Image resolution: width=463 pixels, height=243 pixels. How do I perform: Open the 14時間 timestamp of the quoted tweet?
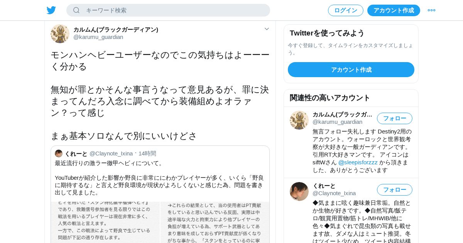pos(147,154)
